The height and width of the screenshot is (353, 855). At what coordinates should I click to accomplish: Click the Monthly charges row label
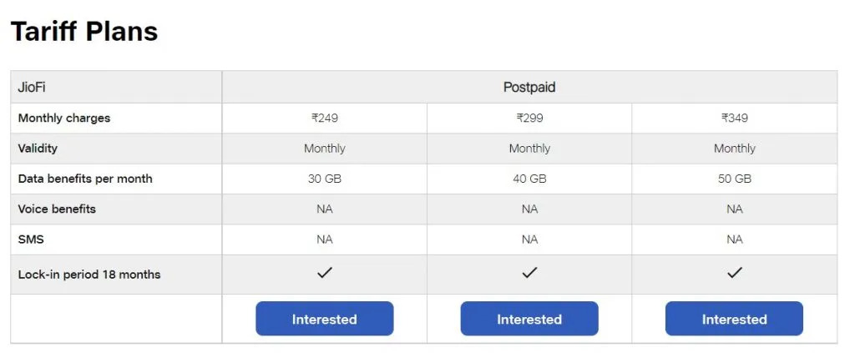click(x=64, y=118)
